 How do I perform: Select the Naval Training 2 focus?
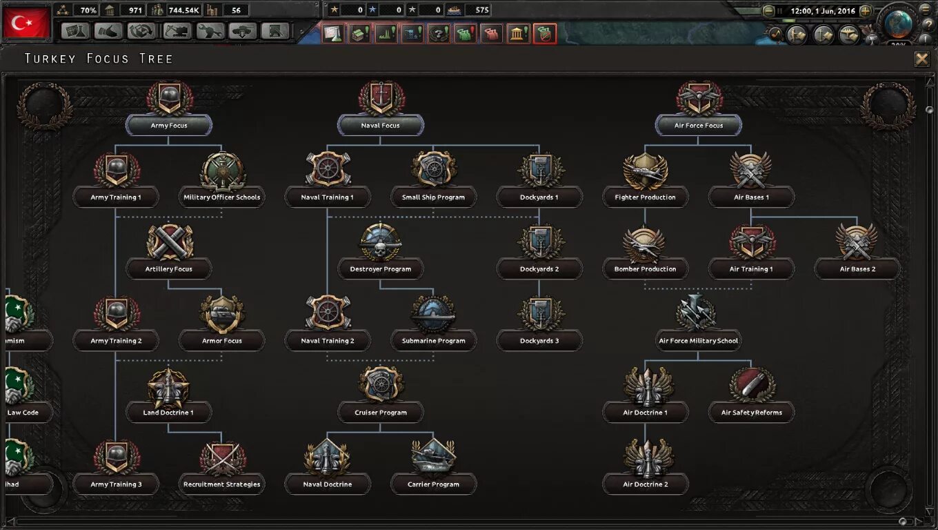tap(328, 324)
